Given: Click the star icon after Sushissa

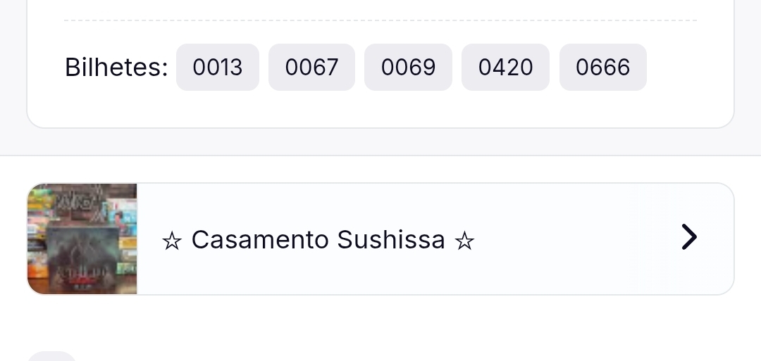Looking at the screenshot, I should tap(464, 241).
